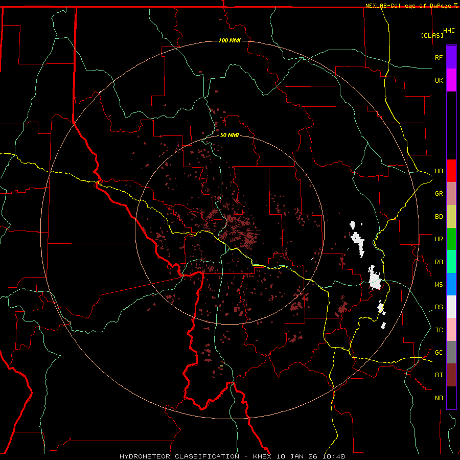Click the IC legend label
The image size is (460, 460).
coord(439,330)
